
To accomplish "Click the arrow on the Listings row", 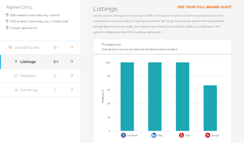I will tap(71, 62).
